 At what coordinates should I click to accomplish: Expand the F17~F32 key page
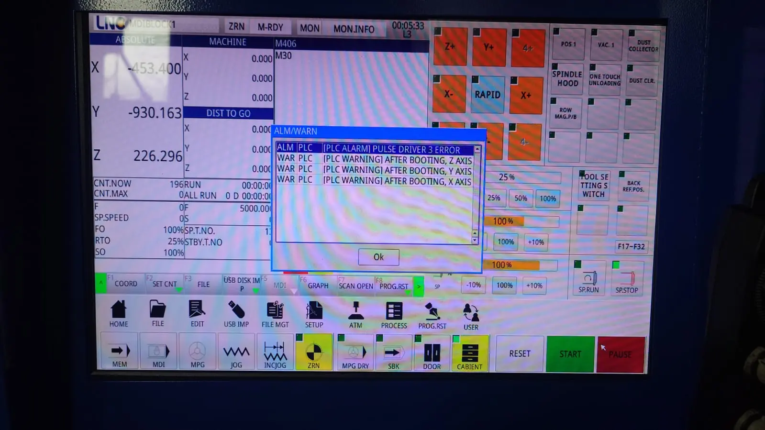pos(631,246)
